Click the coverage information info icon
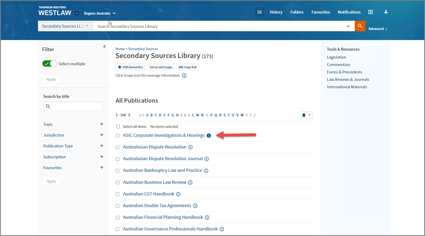 (184, 76)
